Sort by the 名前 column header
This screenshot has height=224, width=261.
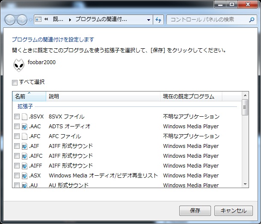(x=29, y=96)
